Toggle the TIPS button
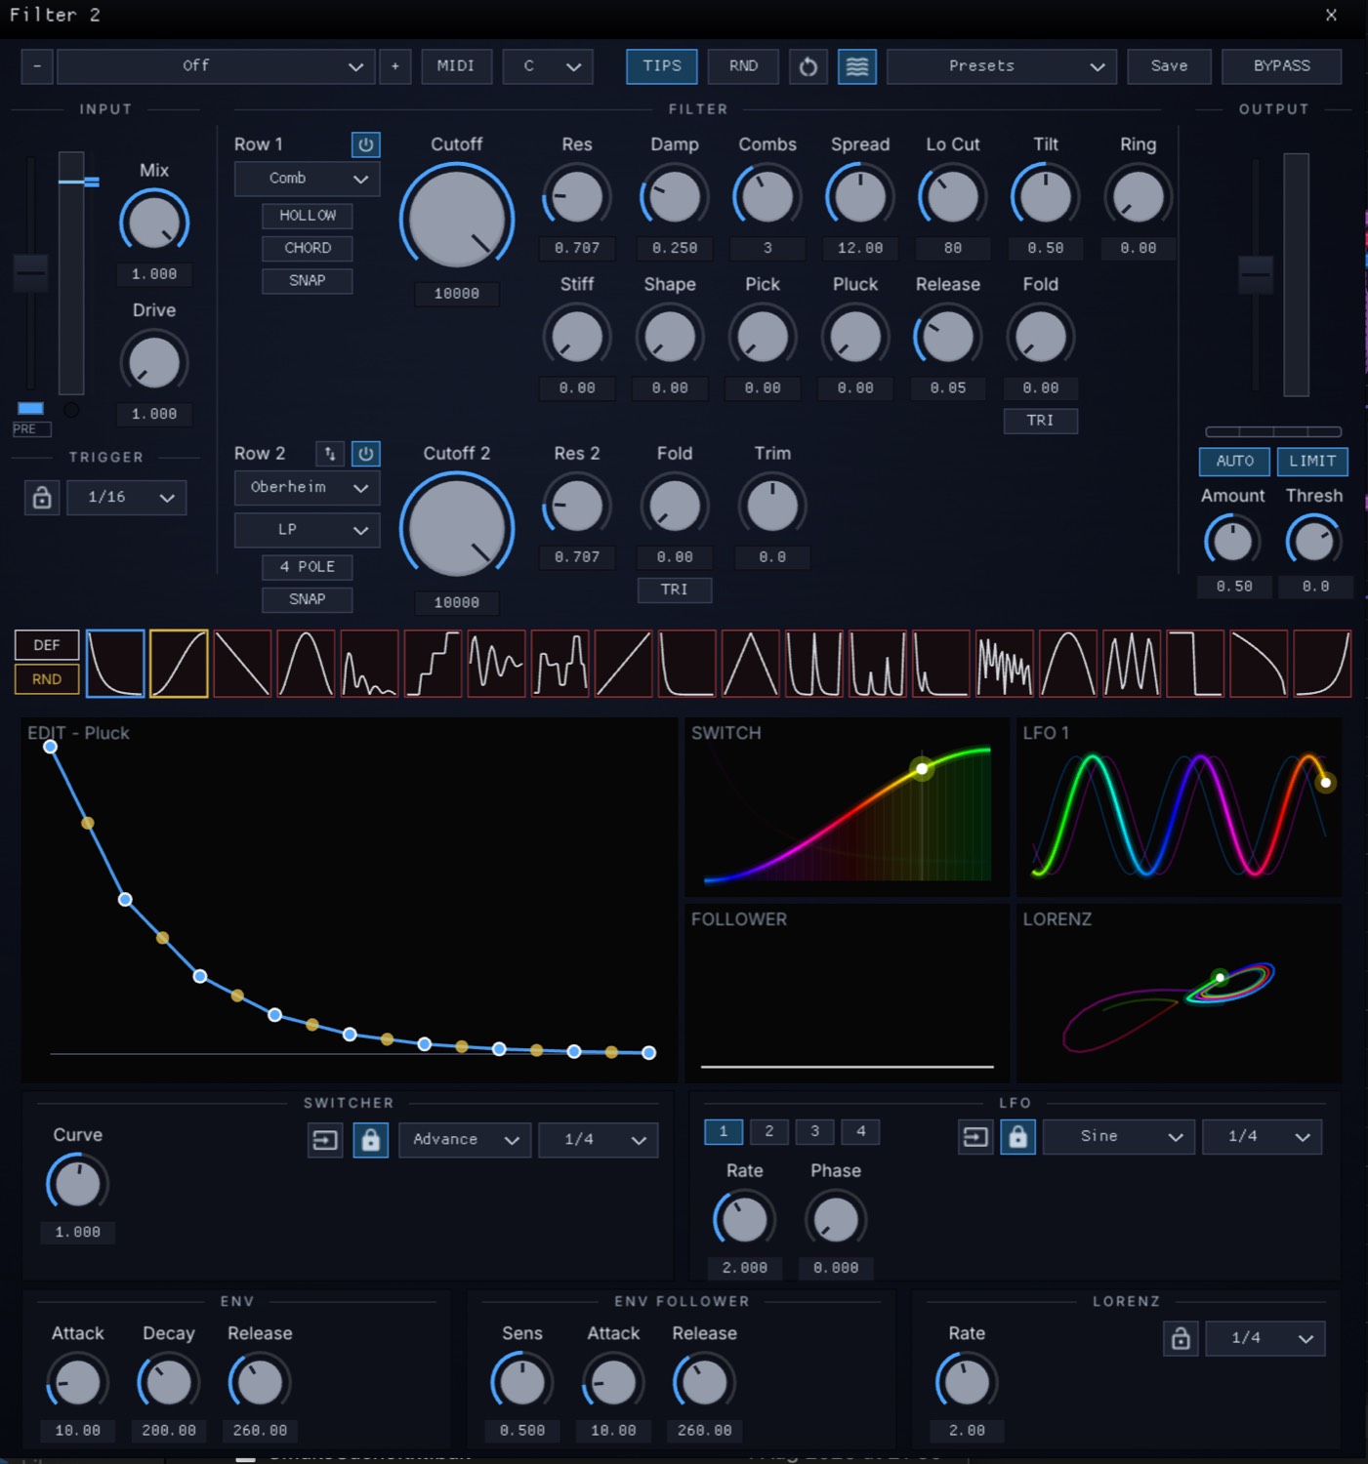The image size is (1368, 1464). pyautogui.click(x=662, y=66)
